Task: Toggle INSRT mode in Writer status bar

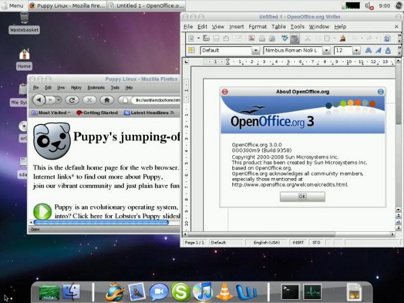Action: [298, 243]
